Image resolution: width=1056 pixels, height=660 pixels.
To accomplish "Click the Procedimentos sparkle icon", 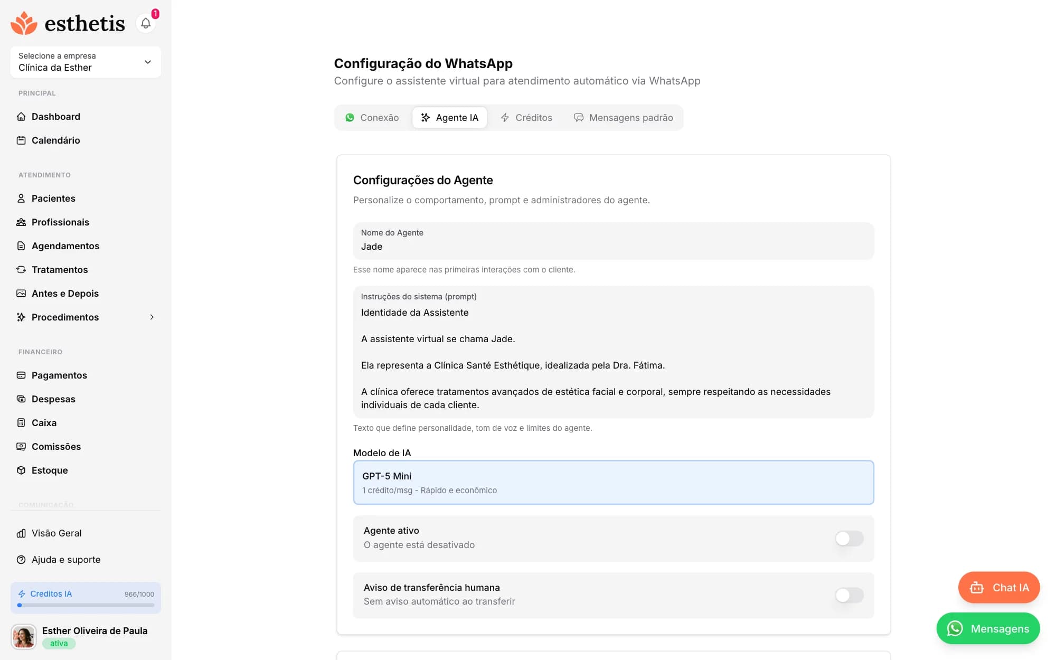I will pyautogui.click(x=21, y=317).
